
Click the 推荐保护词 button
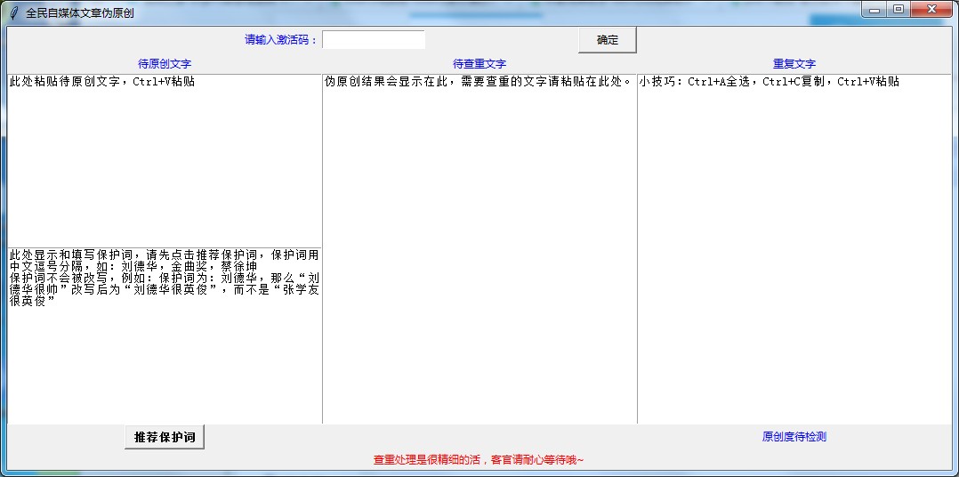pos(165,438)
